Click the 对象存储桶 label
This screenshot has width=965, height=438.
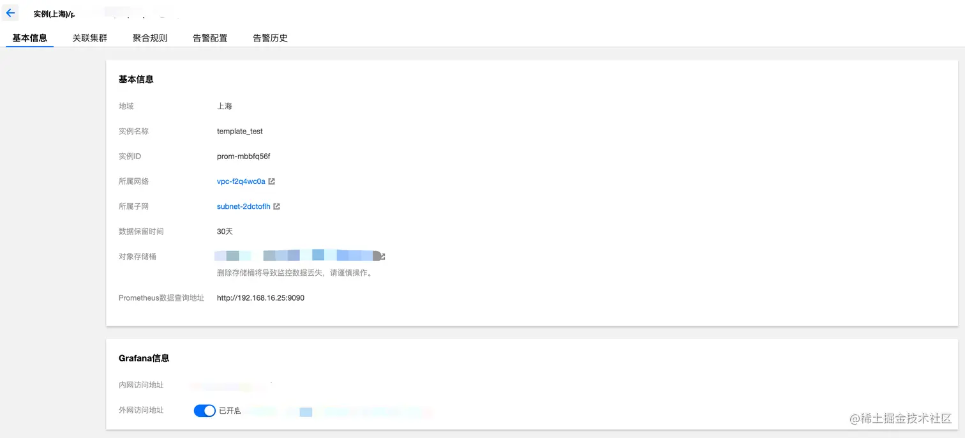point(137,256)
